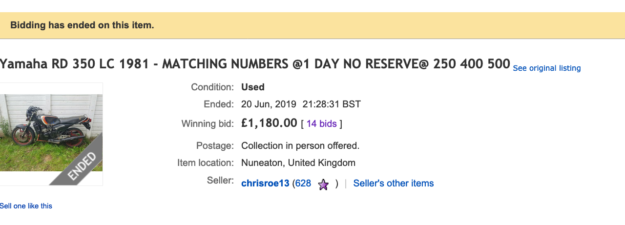Click the 'Condition:' label
The height and width of the screenshot is (225, 625).
pos(212,87)
